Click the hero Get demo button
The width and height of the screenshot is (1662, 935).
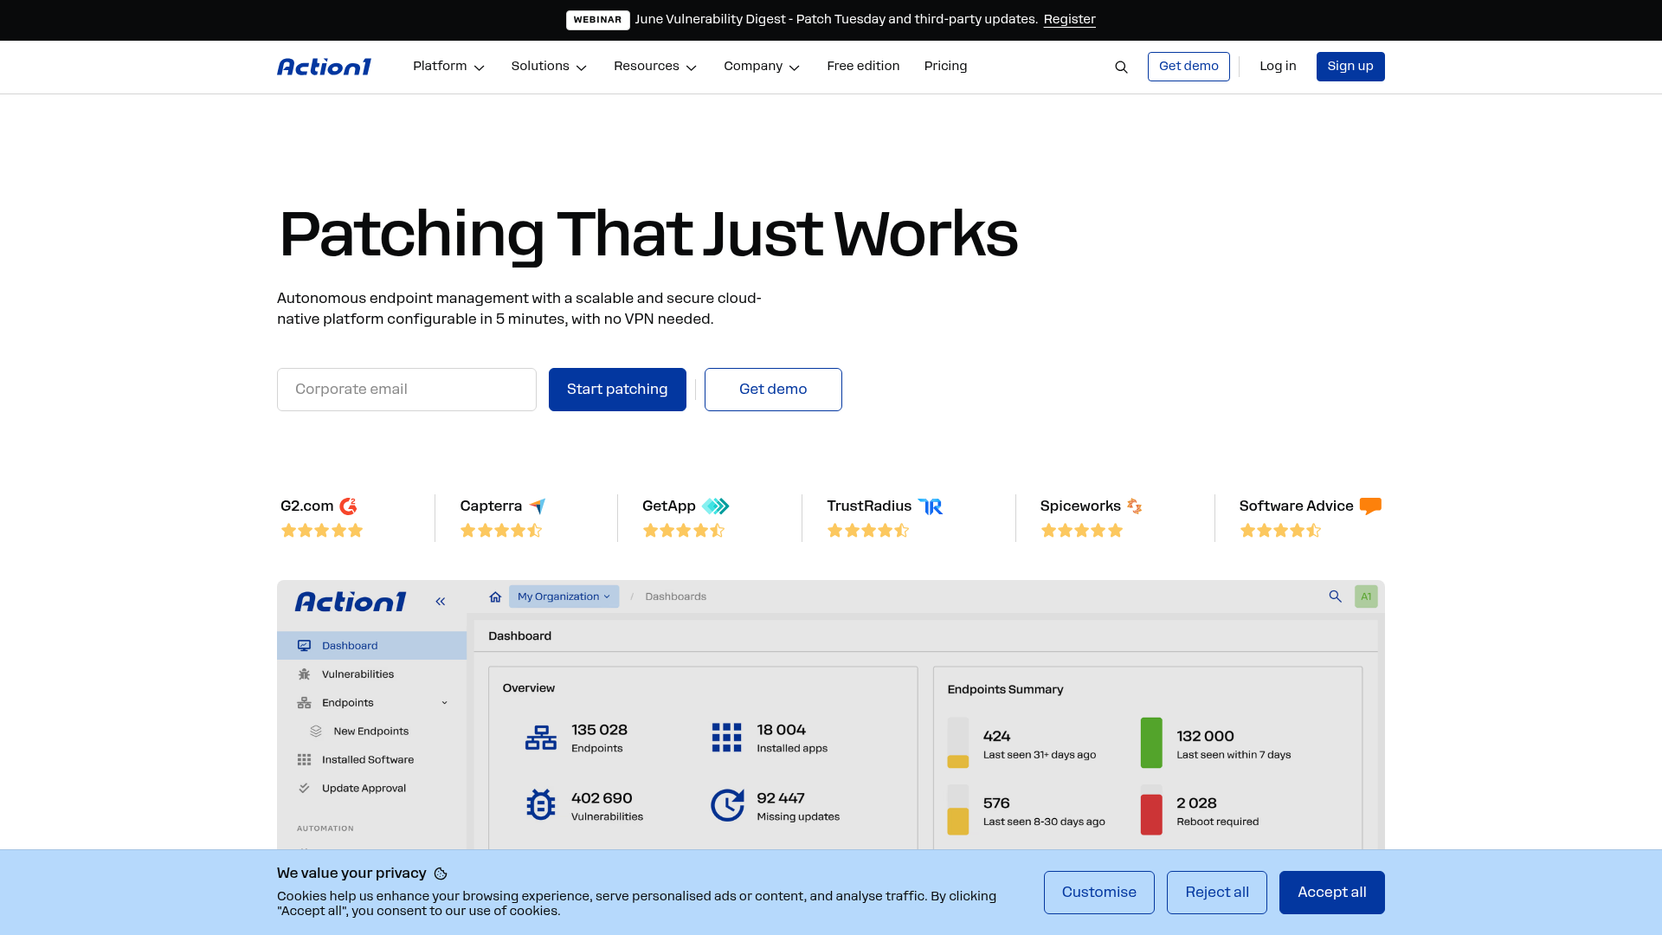[x=773, y=390]
